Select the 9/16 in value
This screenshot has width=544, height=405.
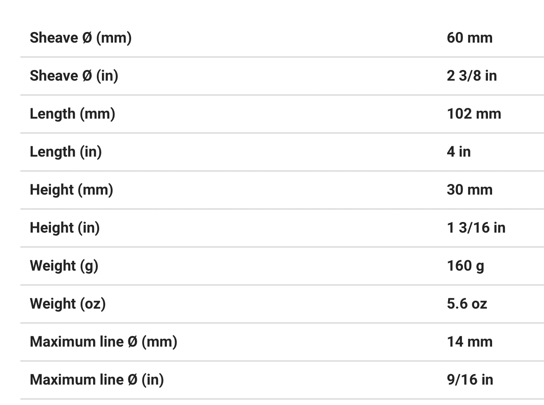pyautogui.click(x=470, y=380)
